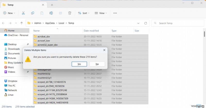
Task: Click the Delete trash bin icon
Action: click(x=70, y=13)
